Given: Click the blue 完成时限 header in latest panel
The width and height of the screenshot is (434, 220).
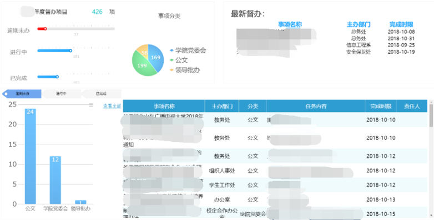Looking at the screenshot, I should pyautogui.click(x=401, y=24).
